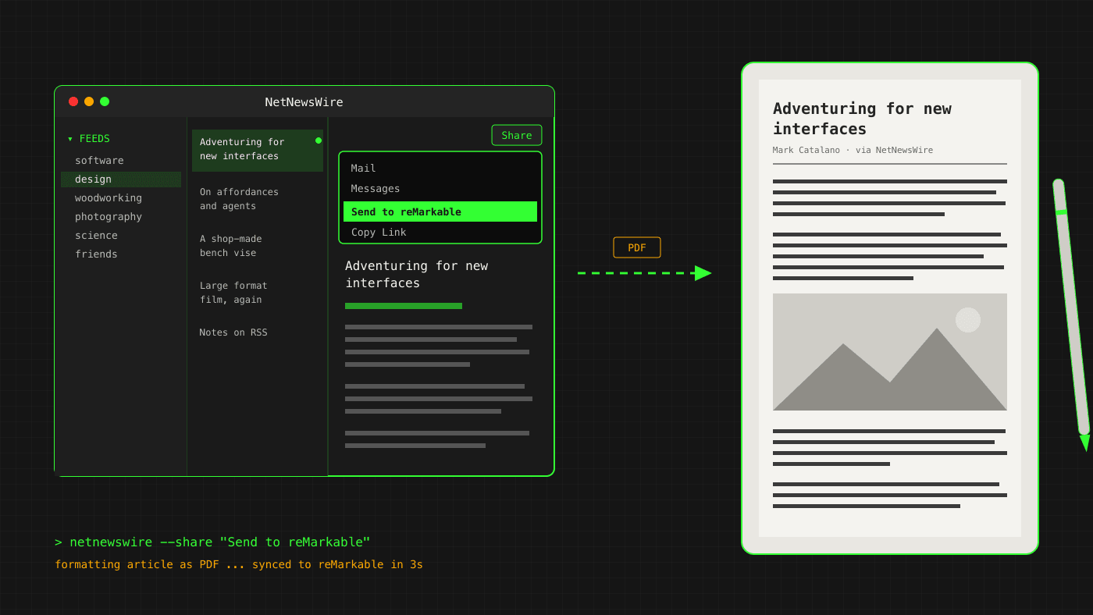This screenshot has width=1093, height=615.
Task: Open article A shop-made bench vise
Action: (x=231, y=246)
